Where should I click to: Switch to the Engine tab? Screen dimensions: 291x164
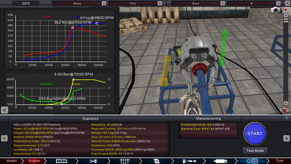[x=34, y=161]
